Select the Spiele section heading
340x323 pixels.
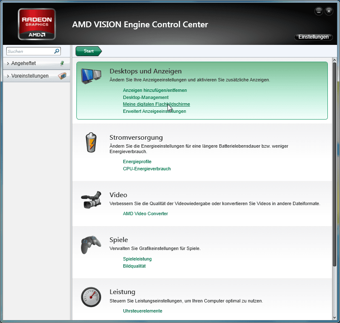click(x=119, y=240)
